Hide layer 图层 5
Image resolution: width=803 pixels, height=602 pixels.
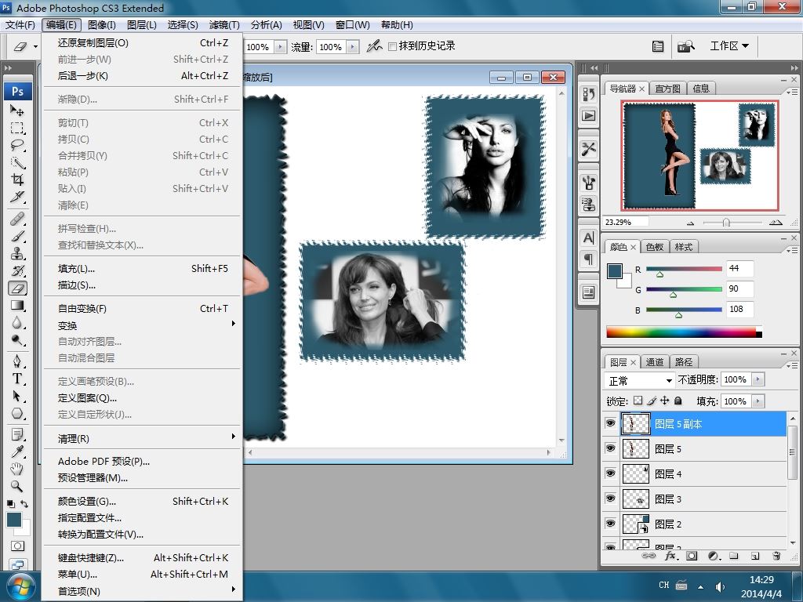click(610, 448)
